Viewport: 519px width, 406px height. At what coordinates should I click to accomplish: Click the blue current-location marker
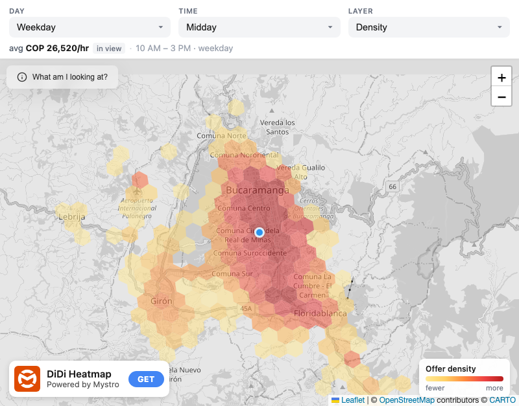[259, 232]
